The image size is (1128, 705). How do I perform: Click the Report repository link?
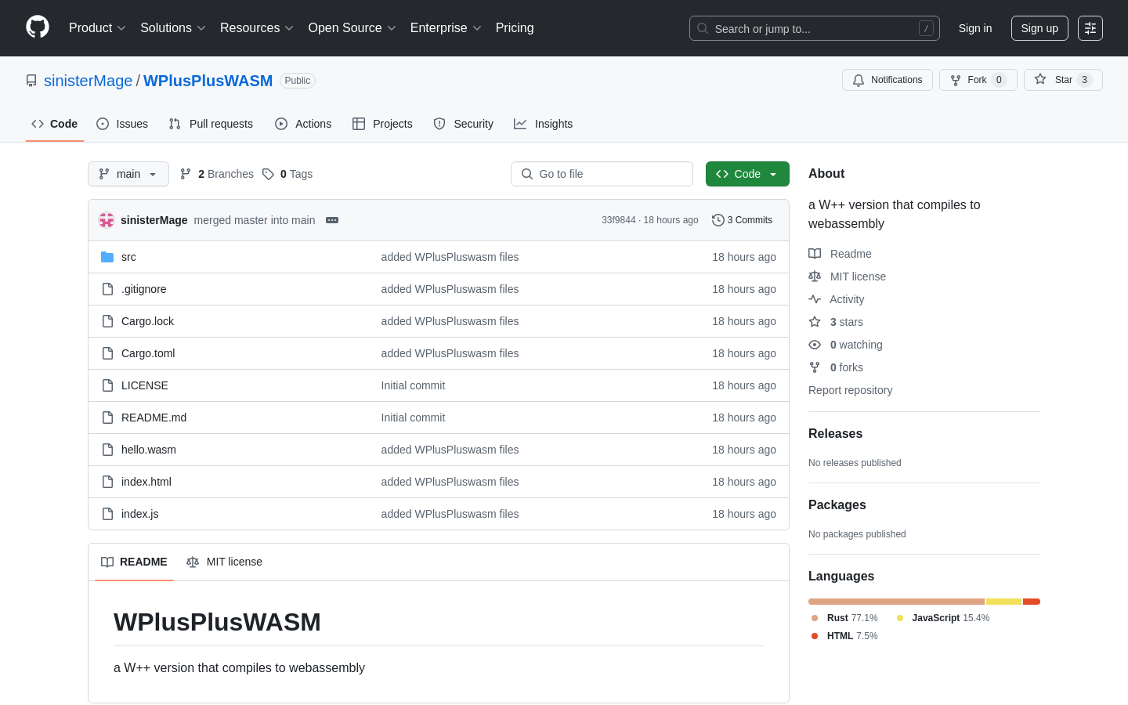tap(850, 390)
